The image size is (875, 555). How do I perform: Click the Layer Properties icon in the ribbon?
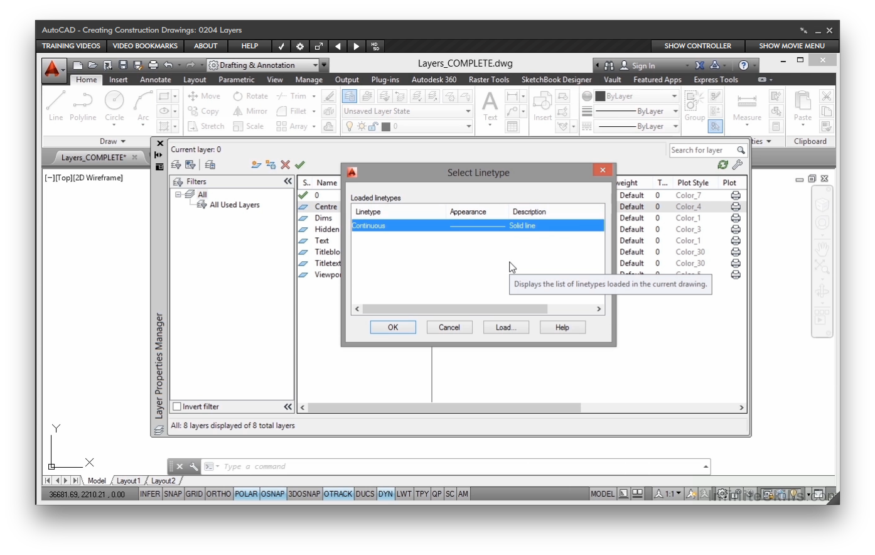pos(350,96)
